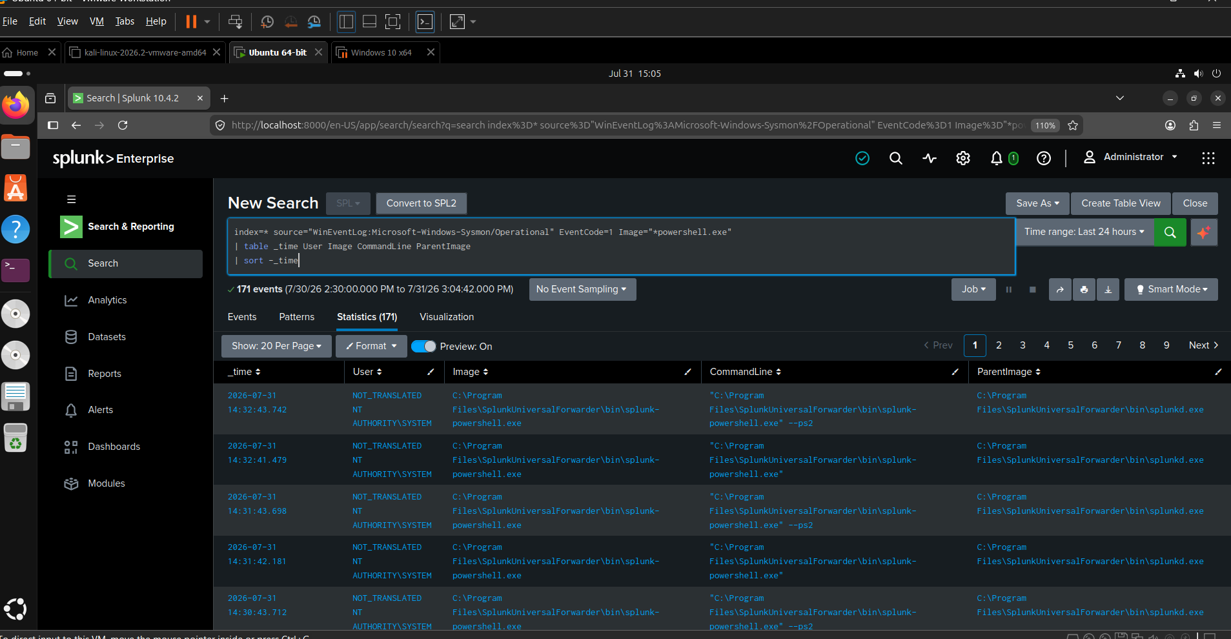The image size is (1231, 639).
Task: Open the No Event Sampling dropdown
Action: tap(582, 290)
